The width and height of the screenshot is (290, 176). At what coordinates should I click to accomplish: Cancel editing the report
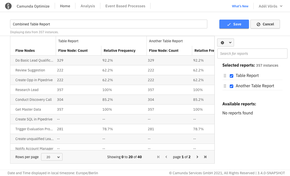(265, 24)
